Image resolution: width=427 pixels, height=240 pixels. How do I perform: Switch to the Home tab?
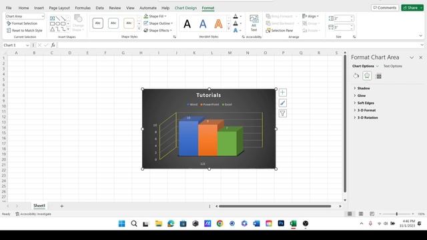pos(23,8)
